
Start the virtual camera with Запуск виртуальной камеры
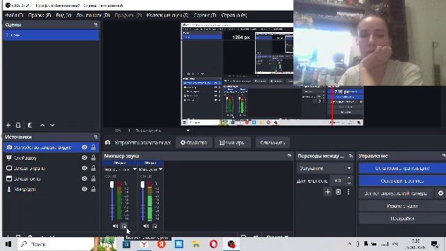396,193
